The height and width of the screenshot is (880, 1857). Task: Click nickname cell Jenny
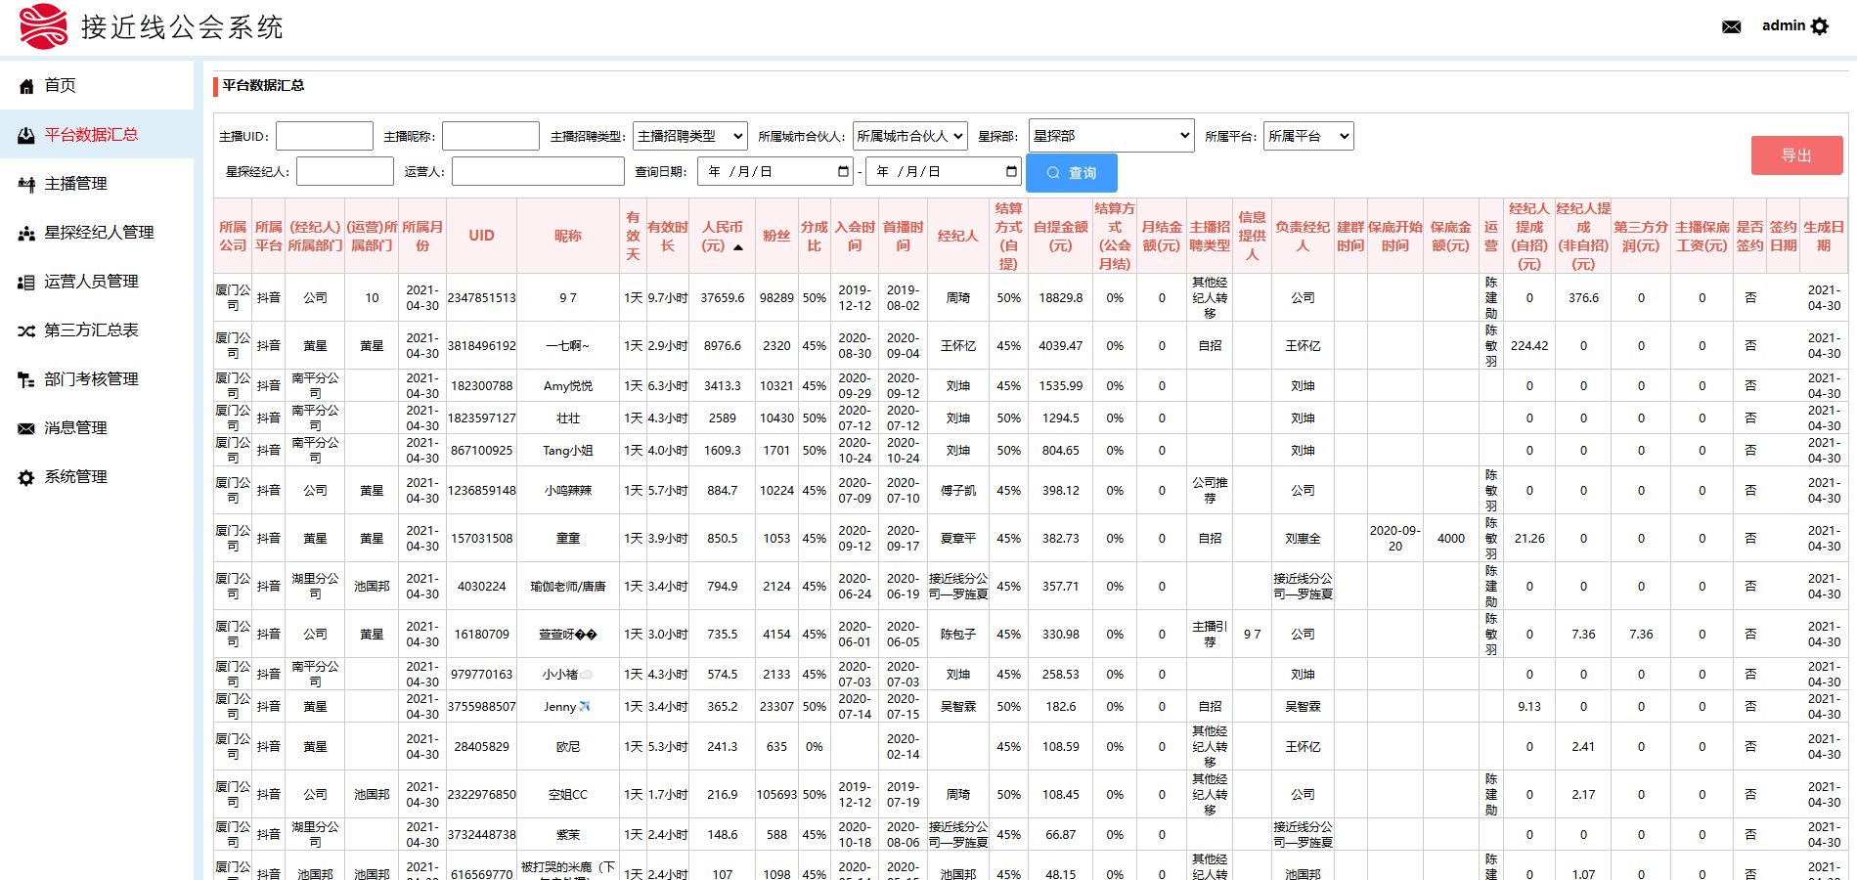[567, 707]
